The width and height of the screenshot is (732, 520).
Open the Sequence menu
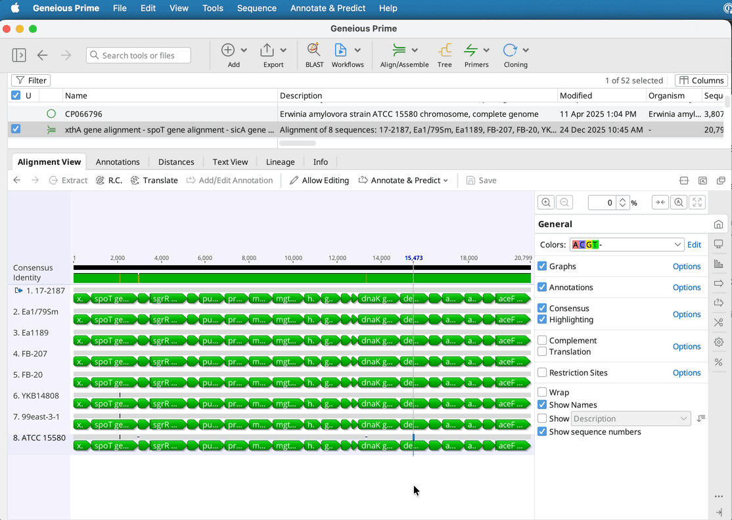point(256,9)
